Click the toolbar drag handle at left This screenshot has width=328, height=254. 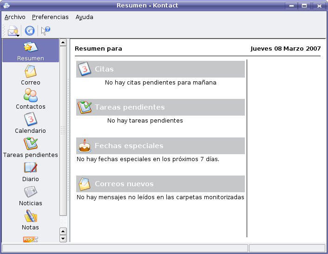[x=4, y=31]
